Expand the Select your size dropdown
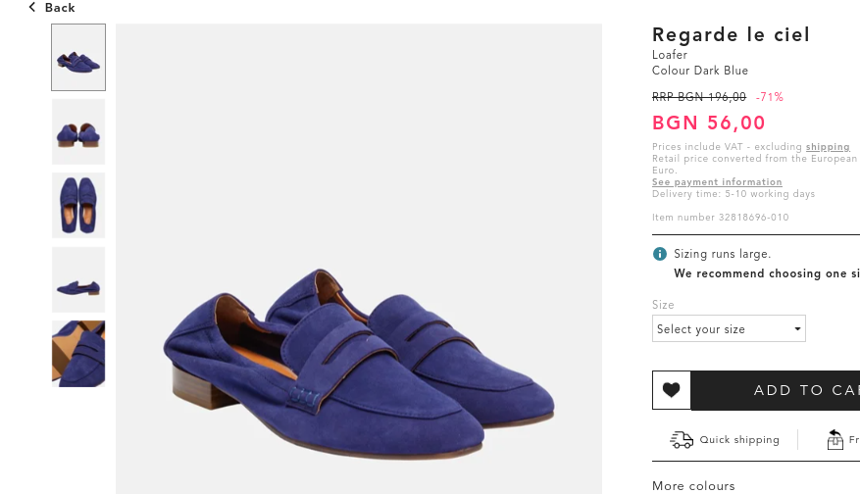The image size is (860, 494). [x=729, y=329]
